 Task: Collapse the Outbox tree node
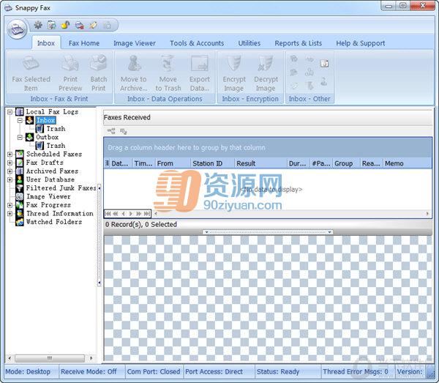(x=20, y=137)
